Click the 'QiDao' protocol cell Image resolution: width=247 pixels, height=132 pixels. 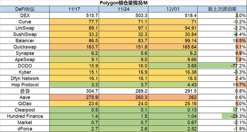point(25,104)
